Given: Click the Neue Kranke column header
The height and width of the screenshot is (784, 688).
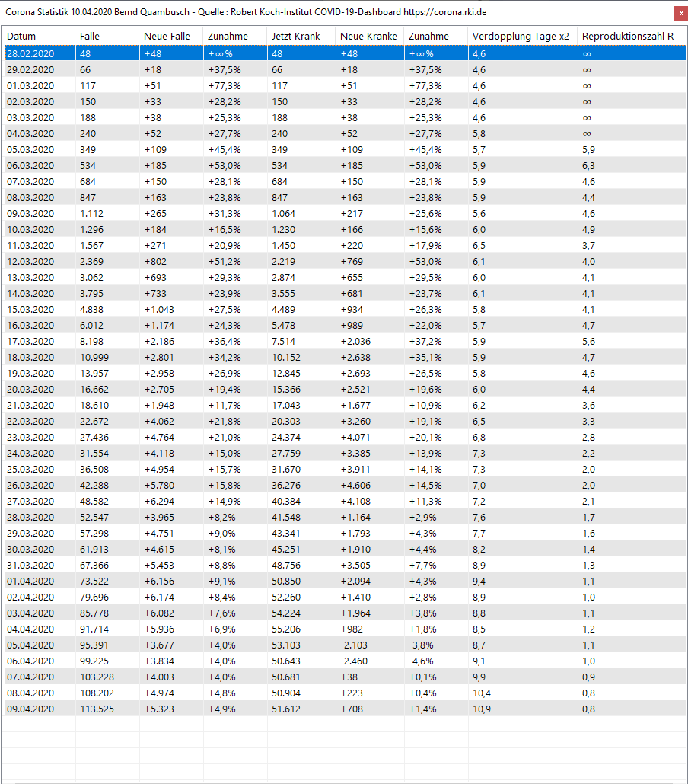Looking at the screenshot, I should 370,36.
